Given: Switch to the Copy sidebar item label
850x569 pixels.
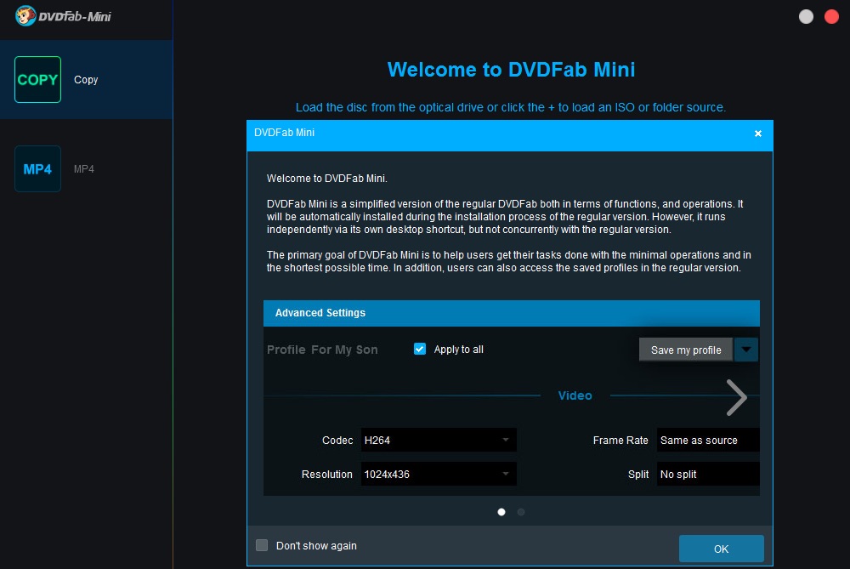Looking at the screenshot, I should coord(86,80).
